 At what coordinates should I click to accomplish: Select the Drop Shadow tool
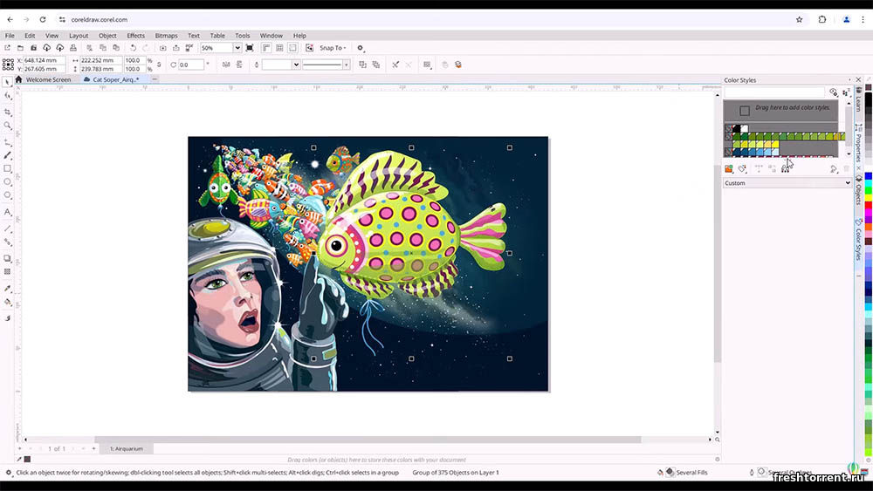pyautogui.click(x=8, y=258)
